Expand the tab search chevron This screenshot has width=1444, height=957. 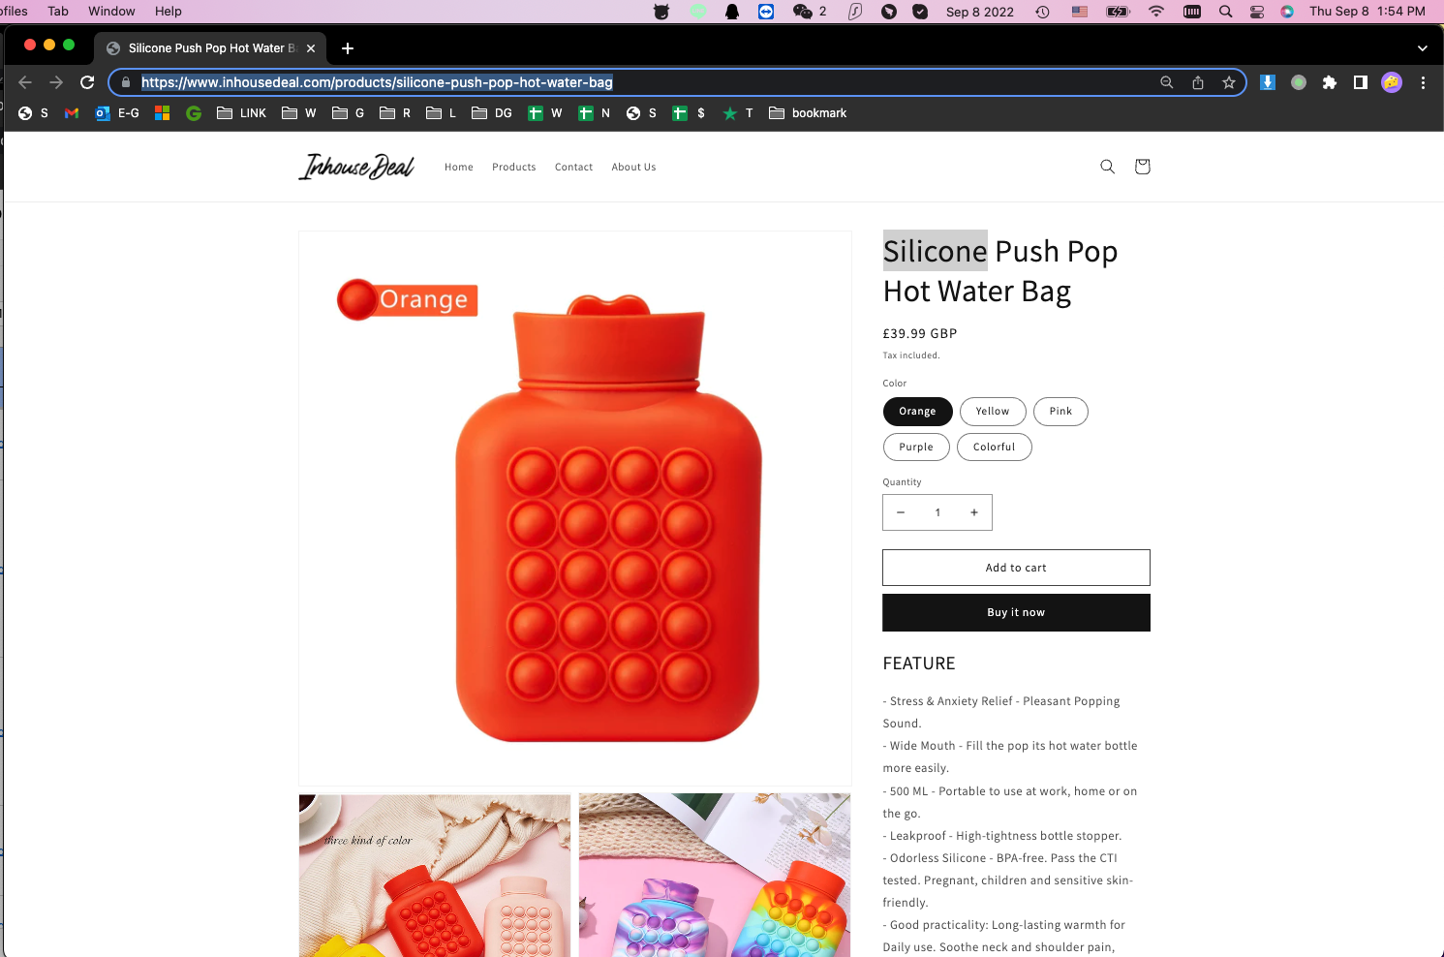click(x=1422, y=48)
